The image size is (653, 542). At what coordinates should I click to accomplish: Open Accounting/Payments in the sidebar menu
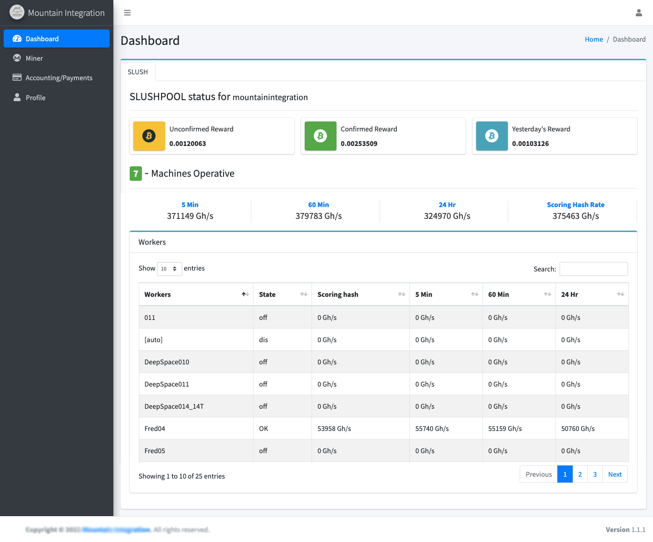tap(57, 77)
